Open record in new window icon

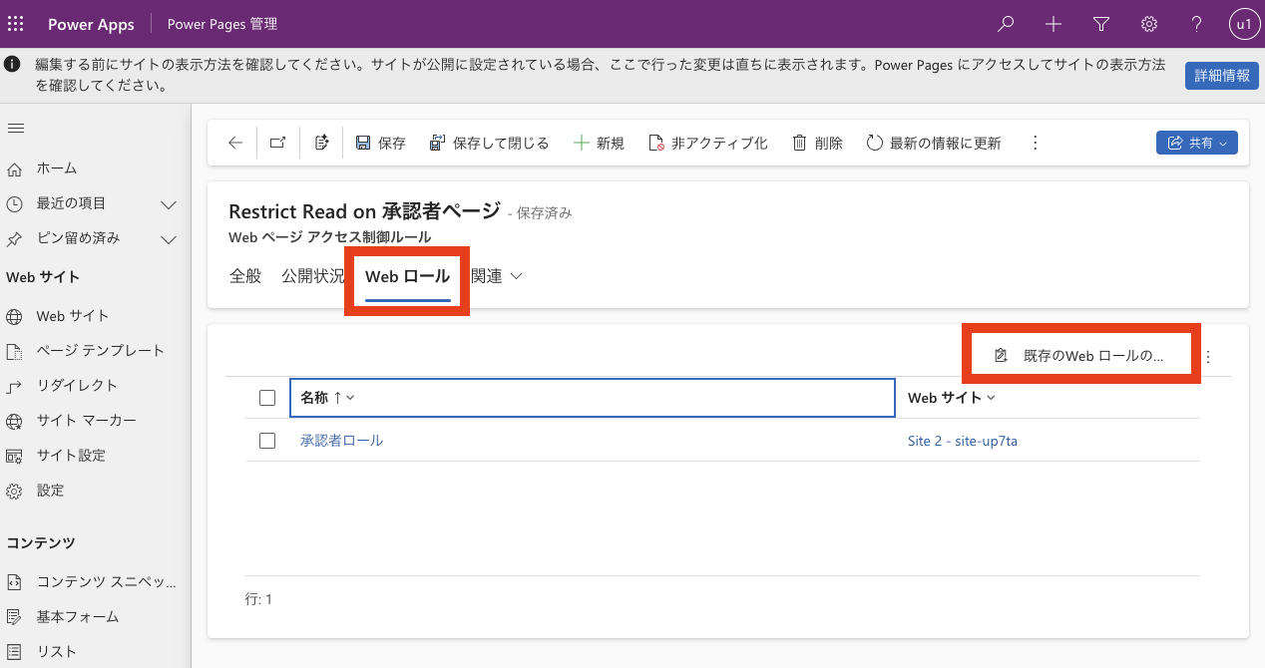point(278,143)
